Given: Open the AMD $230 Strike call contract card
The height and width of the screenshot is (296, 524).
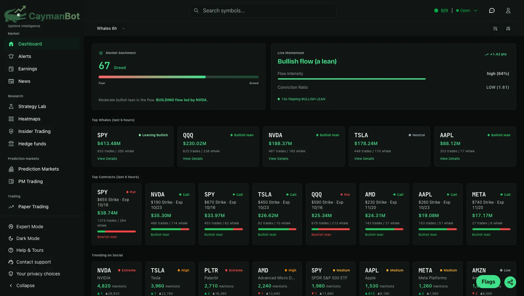Looking at the screenshot, I should pyautogui.click(x=384, y=214).
